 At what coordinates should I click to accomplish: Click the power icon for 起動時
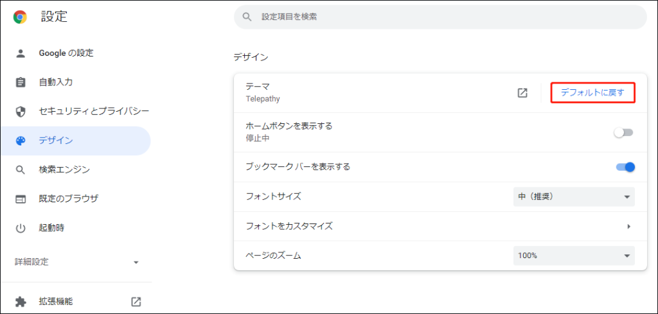[21, 228]
